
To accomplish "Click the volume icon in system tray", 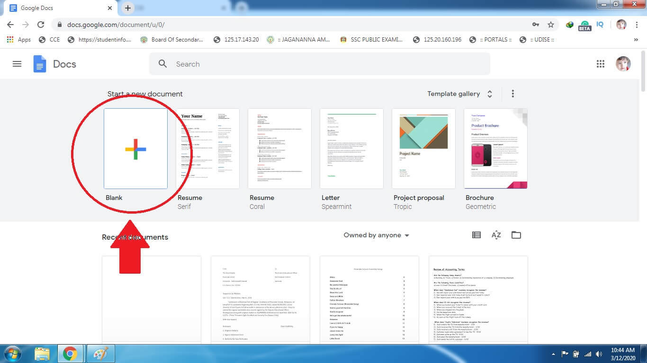I will pyautogui.click(x=599, y=354).
